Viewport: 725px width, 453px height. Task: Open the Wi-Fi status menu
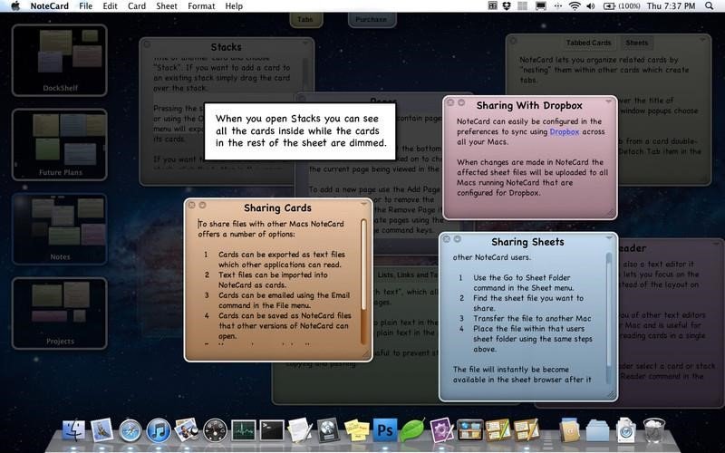pos(575,6)
